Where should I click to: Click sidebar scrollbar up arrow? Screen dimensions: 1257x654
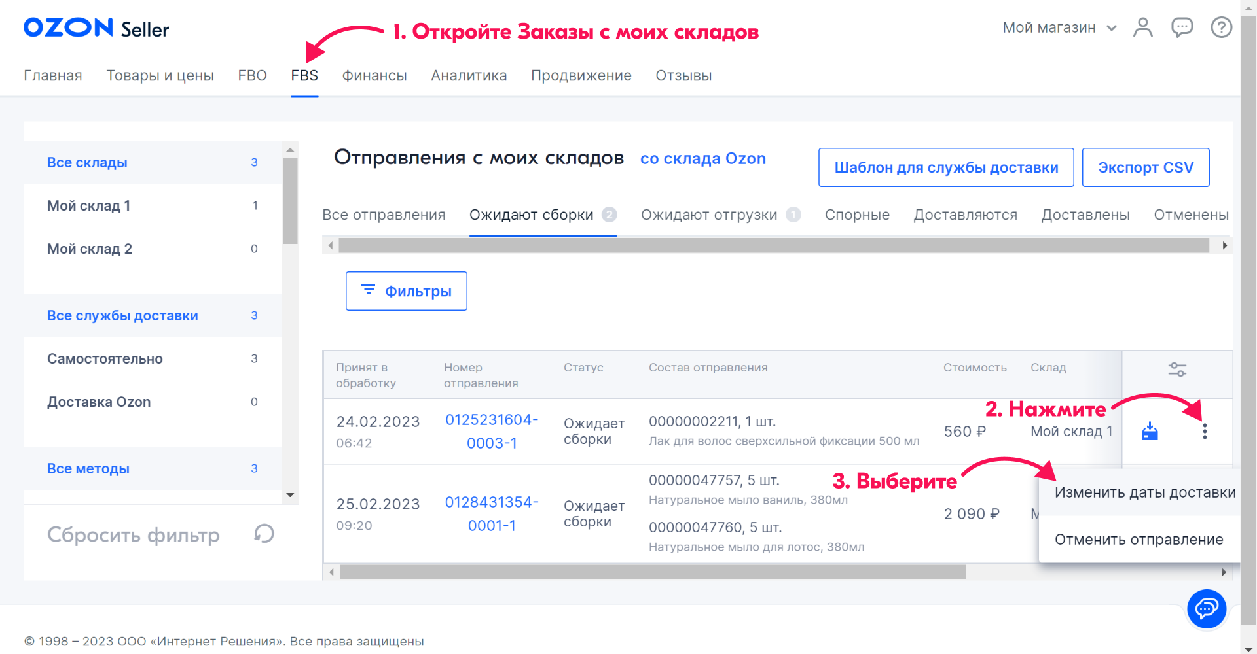(x=290, y=150)
